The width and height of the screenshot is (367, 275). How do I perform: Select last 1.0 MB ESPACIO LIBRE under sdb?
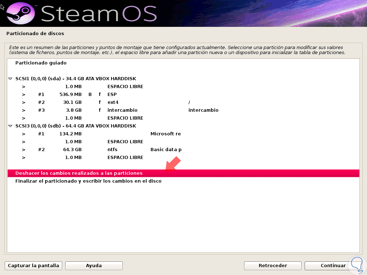click(183, 158)
